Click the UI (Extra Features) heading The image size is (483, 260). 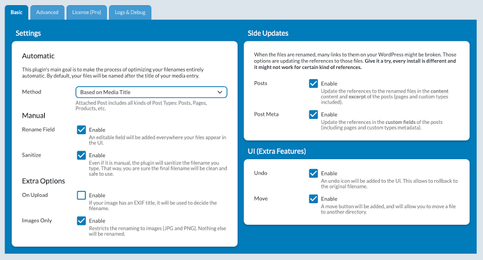(277, 151)
